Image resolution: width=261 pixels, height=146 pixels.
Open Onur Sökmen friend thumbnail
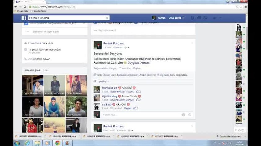(76, 85)
